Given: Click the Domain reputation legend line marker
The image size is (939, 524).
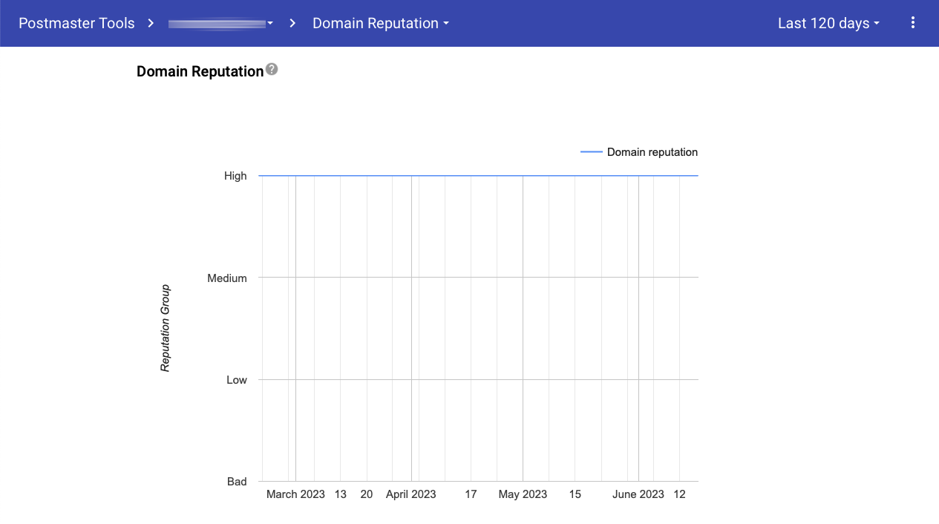Looking at the screenshot, I should pos(591,151).
